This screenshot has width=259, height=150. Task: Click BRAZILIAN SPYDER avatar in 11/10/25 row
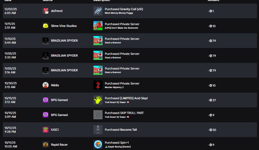[x=46, y=41]
